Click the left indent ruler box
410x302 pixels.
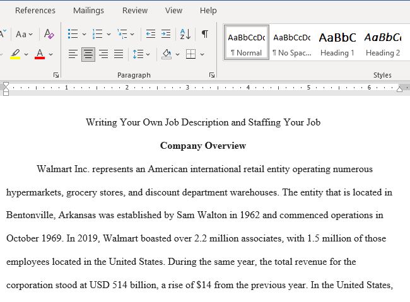point(6,93)
